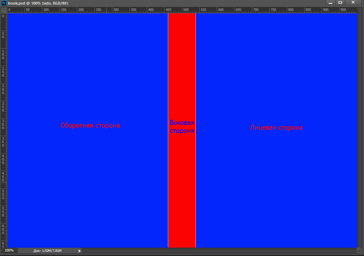Click the 900 mark on horizontal ruler
This screenshot has width=364, height=256.
coord(325,10)
